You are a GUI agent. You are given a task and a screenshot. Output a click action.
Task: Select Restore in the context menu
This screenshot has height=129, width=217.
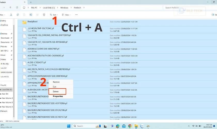tap(56, 82)
